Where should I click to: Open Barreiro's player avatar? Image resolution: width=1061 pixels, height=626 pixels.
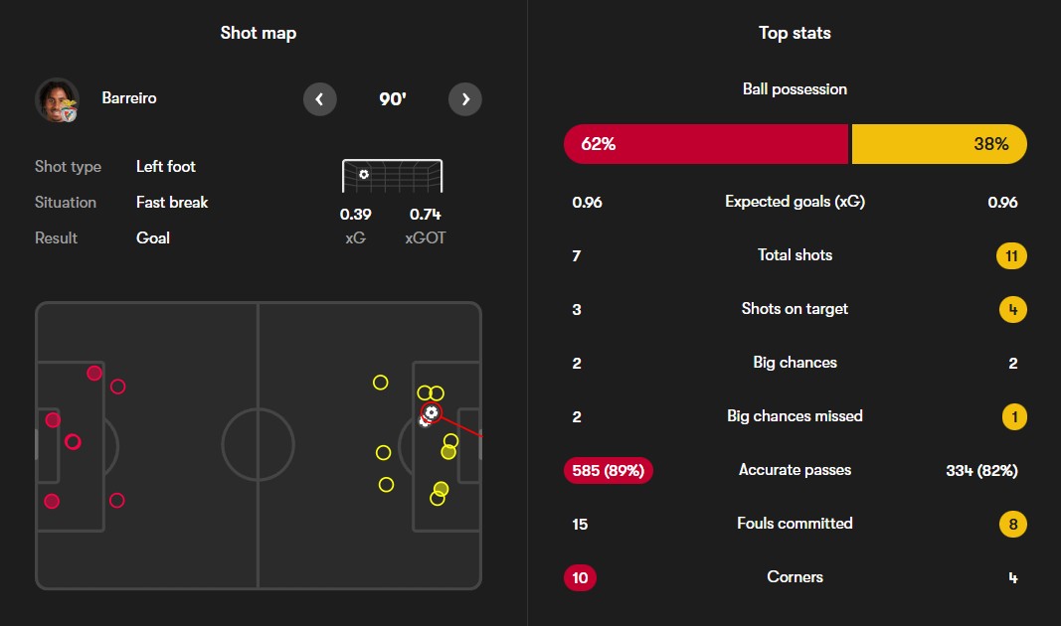(57, 99)
